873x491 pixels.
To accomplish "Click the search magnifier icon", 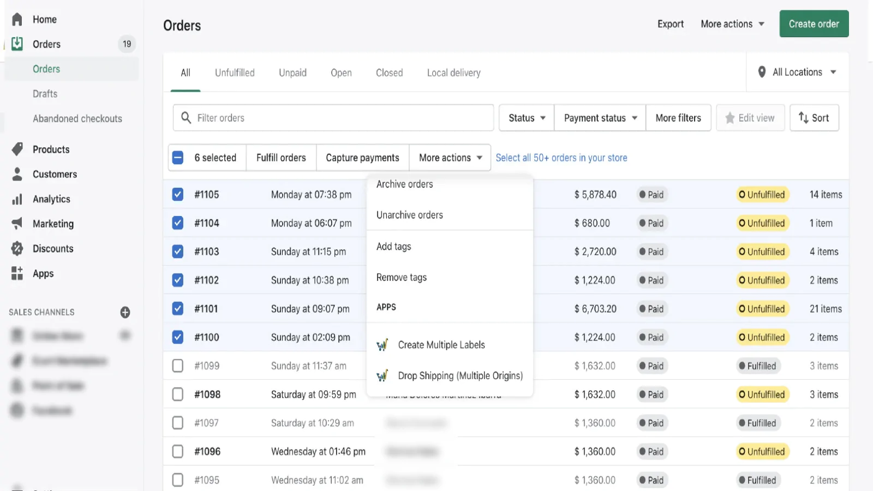I will click(186, 118).
